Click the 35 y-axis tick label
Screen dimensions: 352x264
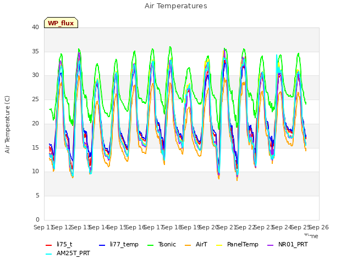(x=35, y=51)
